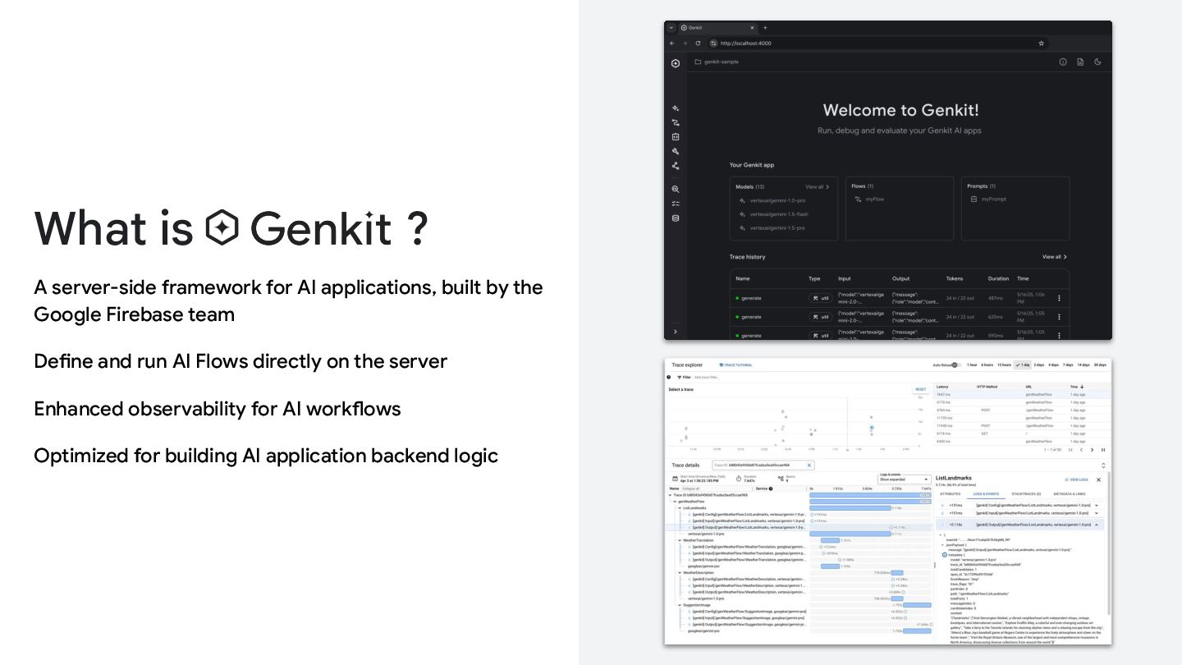This screenshot has width=1182, height=665.
Task: Switch to Metadata & Links tab
Action: [x=1069, y=494]
